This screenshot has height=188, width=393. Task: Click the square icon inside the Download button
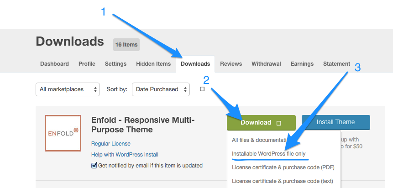point(278,123)
